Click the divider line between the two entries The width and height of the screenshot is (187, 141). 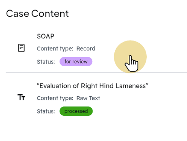96,73
